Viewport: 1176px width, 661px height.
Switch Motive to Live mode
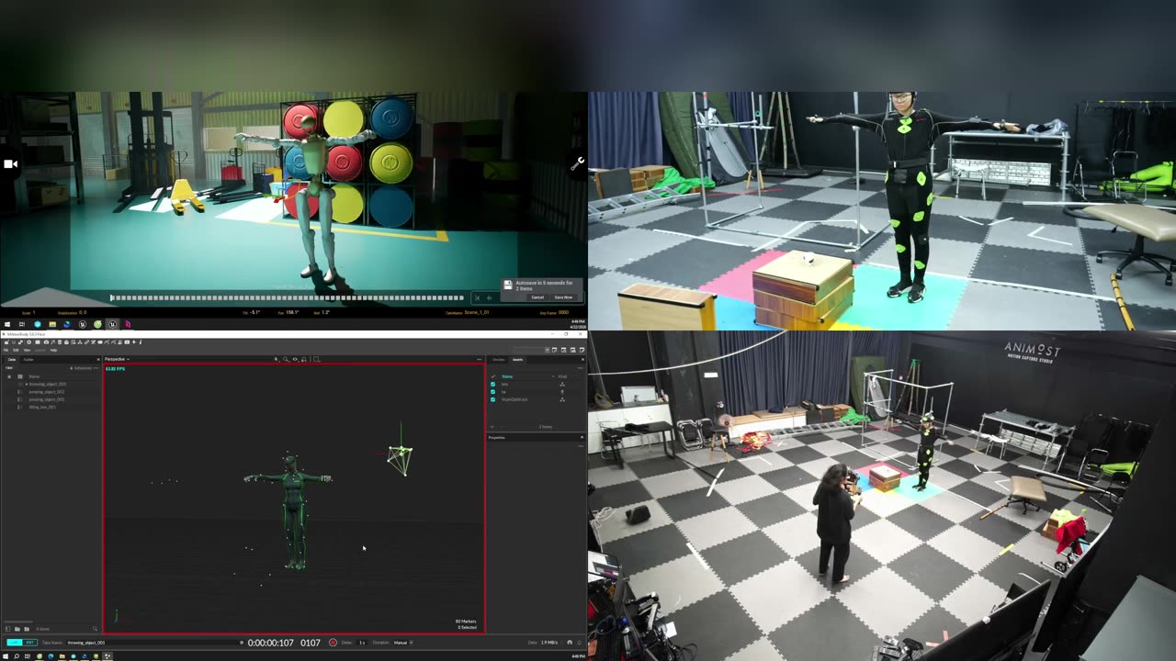[15, 643]
